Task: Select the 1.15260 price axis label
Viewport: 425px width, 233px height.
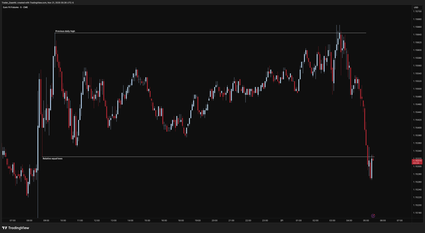Action: click(x=417, y=182)
